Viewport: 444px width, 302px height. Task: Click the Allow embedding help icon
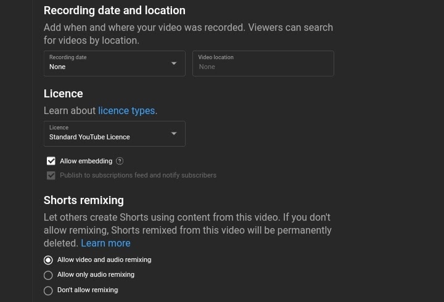tap(120, 161)
